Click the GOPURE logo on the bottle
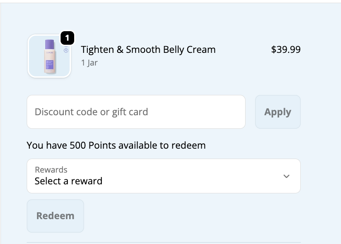Screen dimensions: 341x244 pyautogui.click(x=49, y=53)
